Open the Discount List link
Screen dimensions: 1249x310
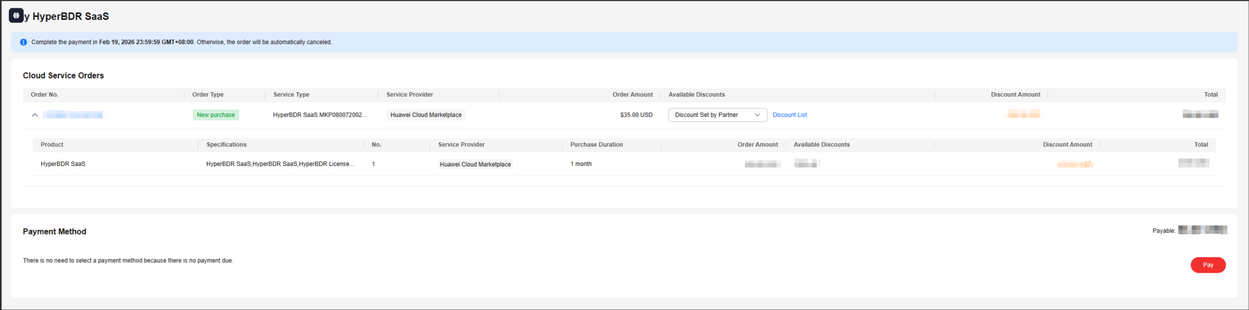pos(789,115)
